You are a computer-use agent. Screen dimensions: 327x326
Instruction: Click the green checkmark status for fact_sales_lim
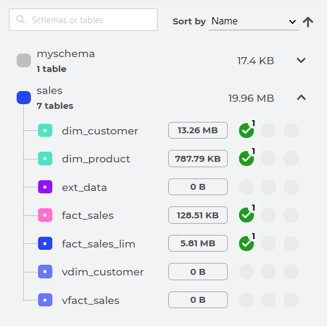[246, 243]
